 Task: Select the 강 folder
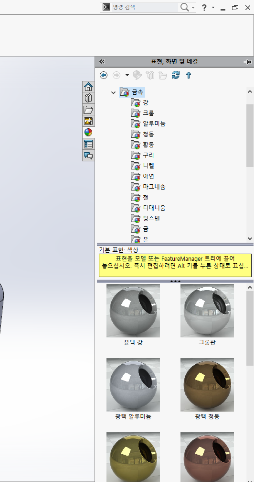139,103
